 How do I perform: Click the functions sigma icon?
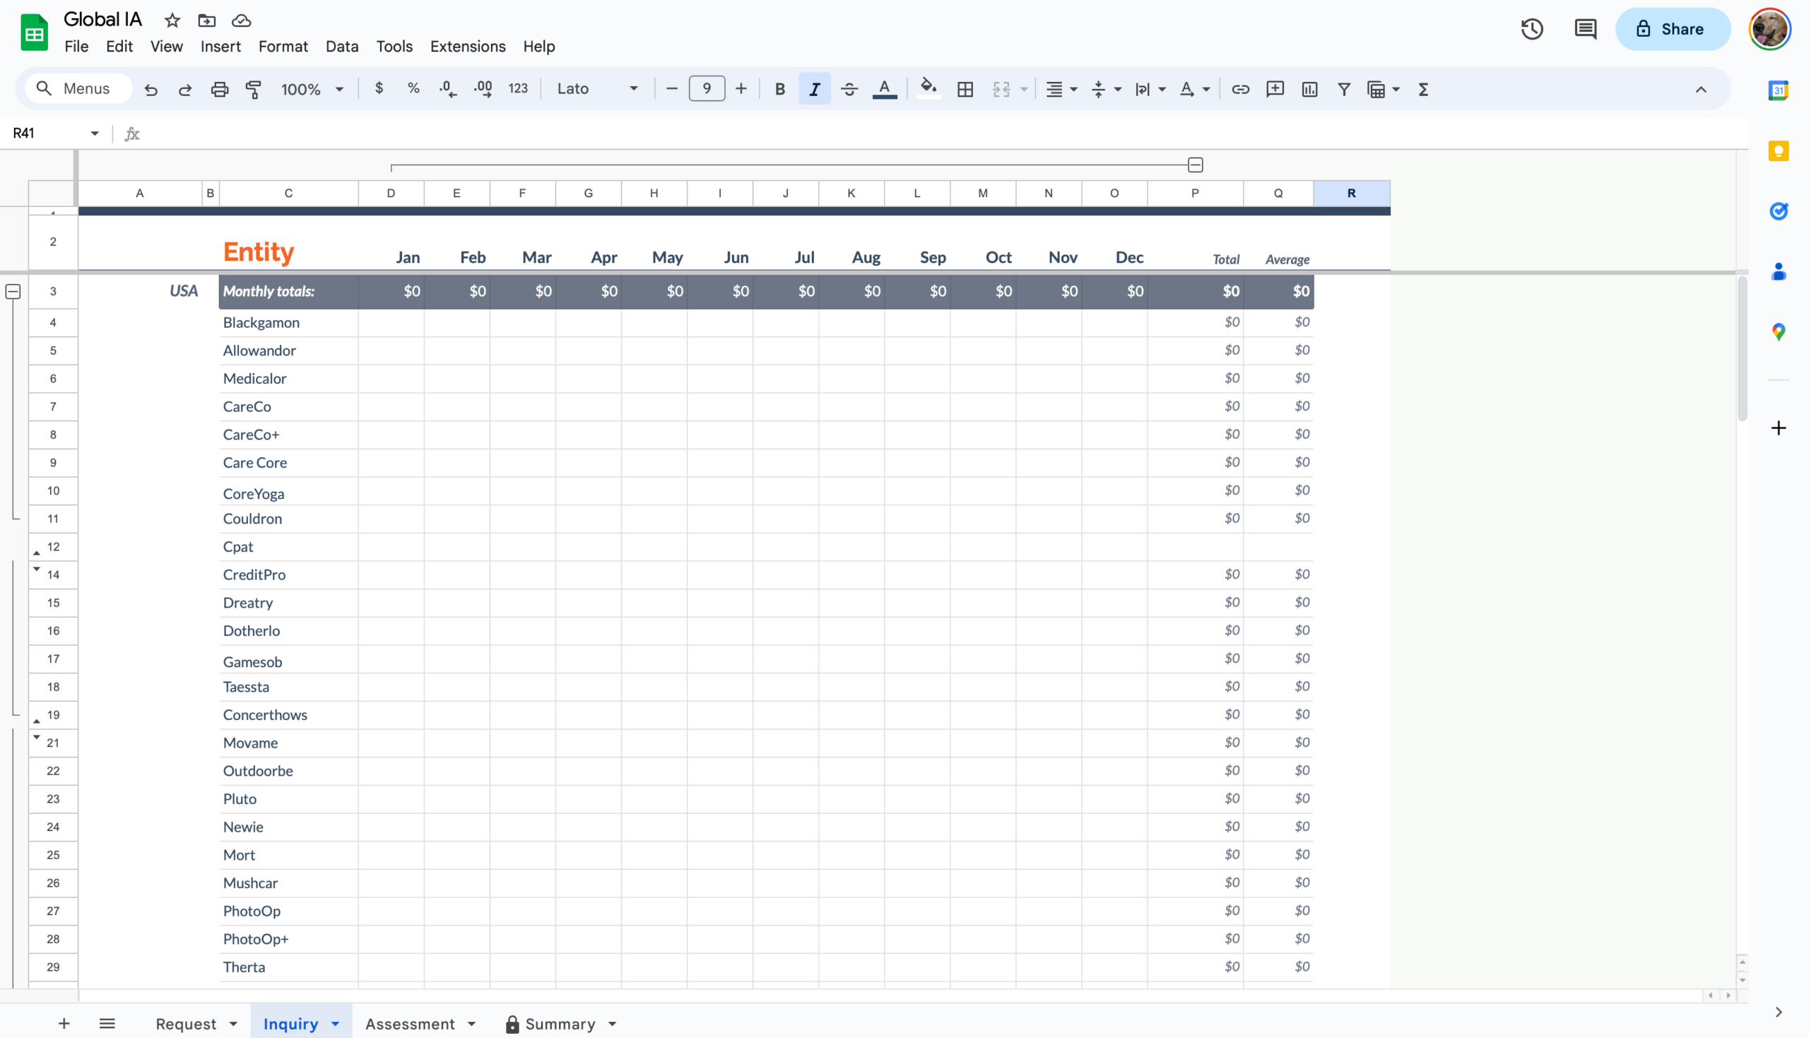(x=1423, y=89)
